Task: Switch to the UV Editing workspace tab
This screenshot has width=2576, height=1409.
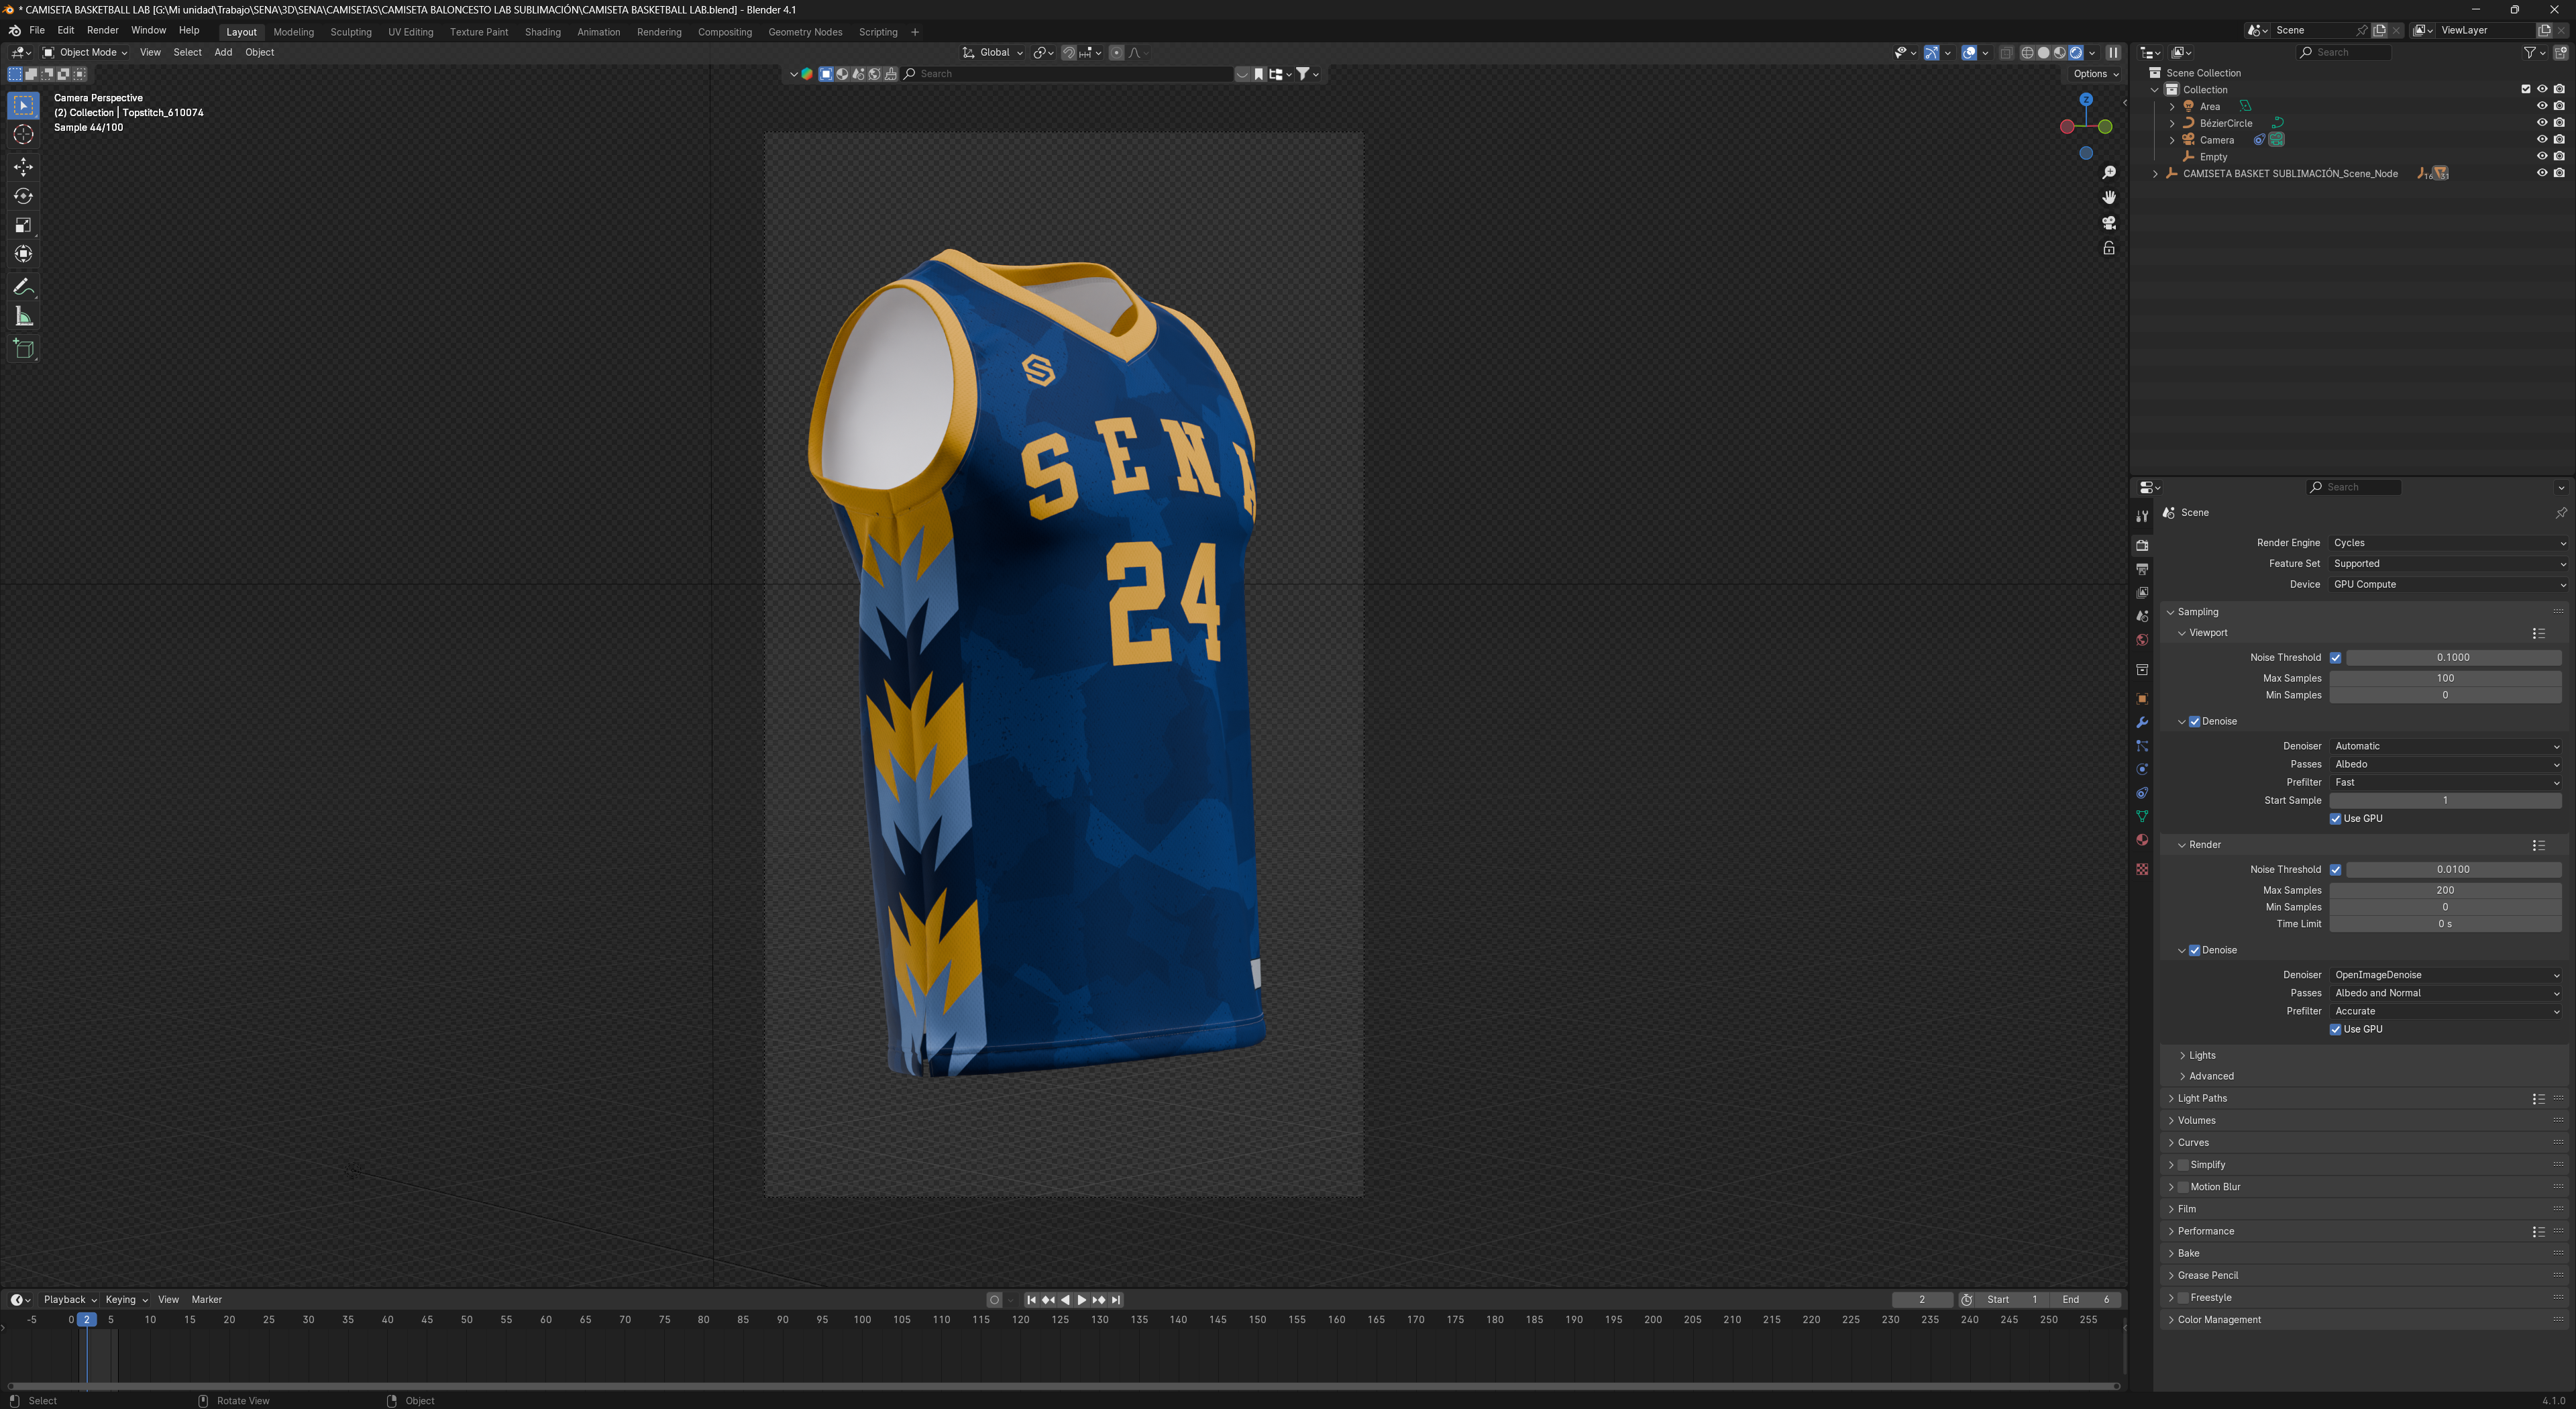Action: tap(410, 32)
